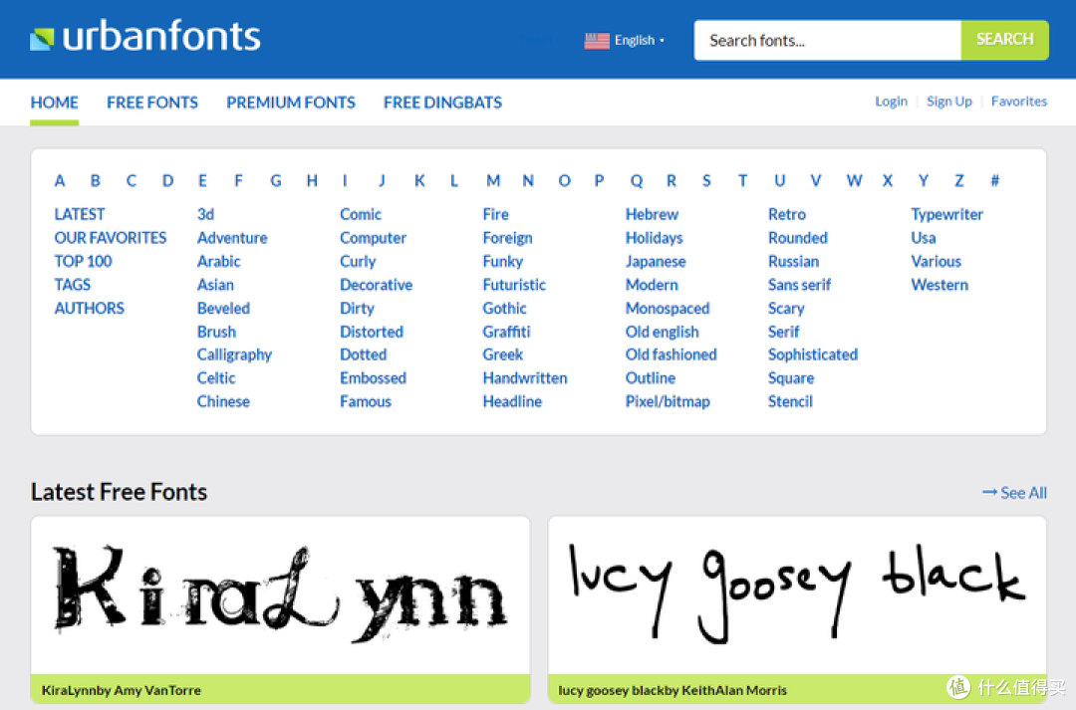Click lucy goosey black by KeithAlan Morris caption
The image size is (1076, 710).
pyautogui.click(x=672, y=690)
